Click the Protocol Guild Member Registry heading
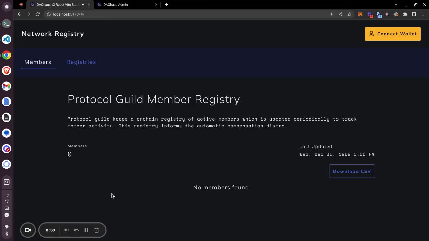The image size is (429, 241). (x=154, y=99)
